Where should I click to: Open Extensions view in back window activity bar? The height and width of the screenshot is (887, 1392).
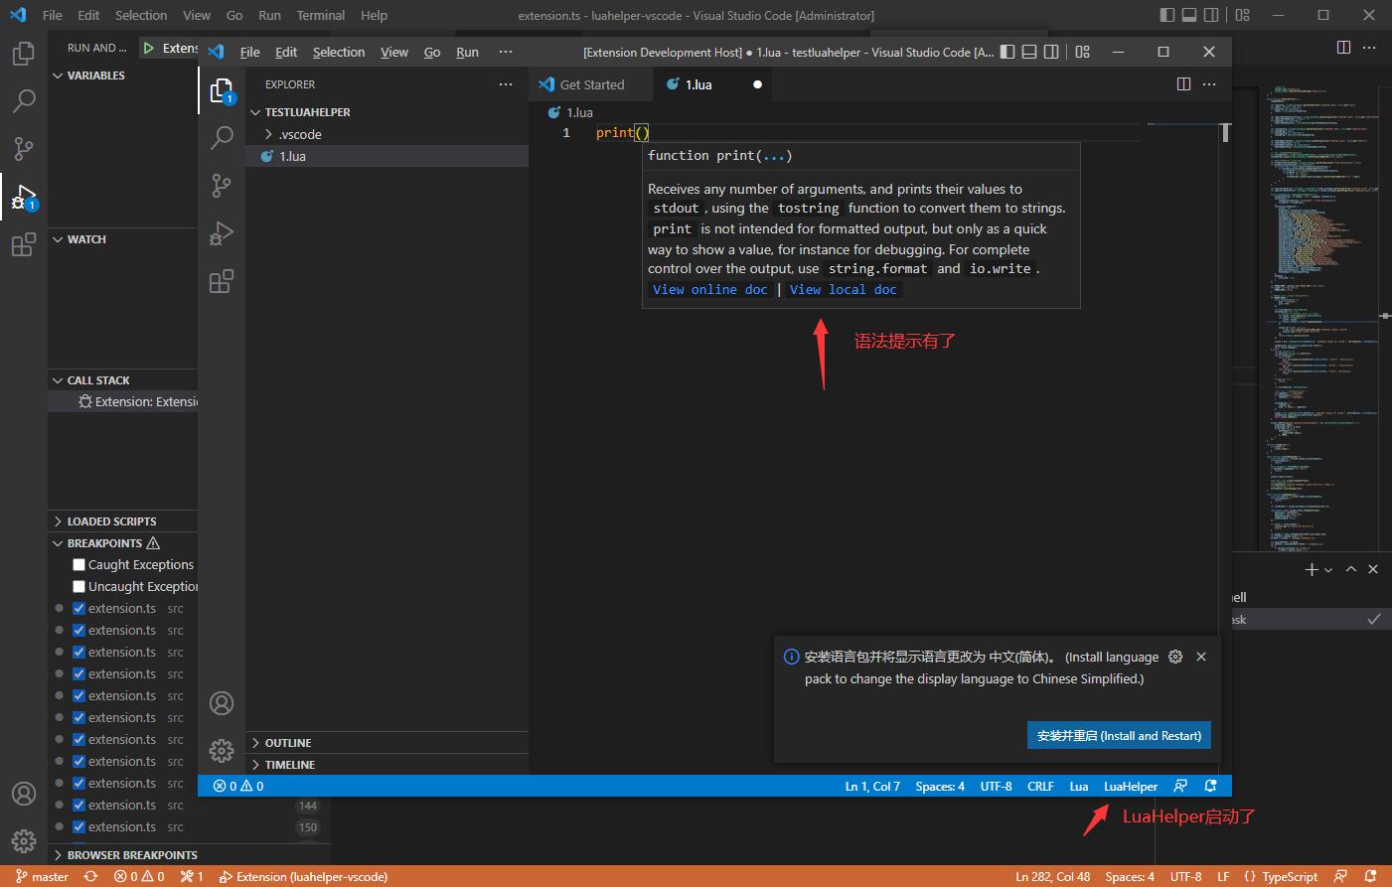click(x=24, y=244)
